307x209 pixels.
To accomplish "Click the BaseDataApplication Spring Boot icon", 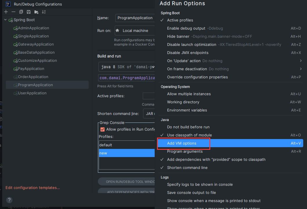I will (15, 53).
